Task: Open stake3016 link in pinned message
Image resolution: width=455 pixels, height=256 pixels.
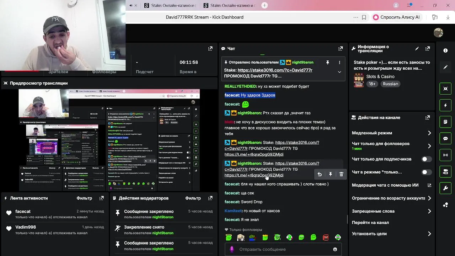Action: [275, 70]
